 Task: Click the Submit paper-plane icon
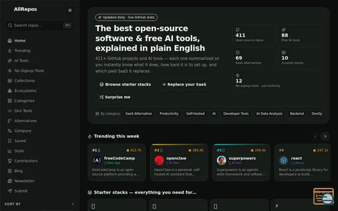pyautogui.click(x=10, y=191)
